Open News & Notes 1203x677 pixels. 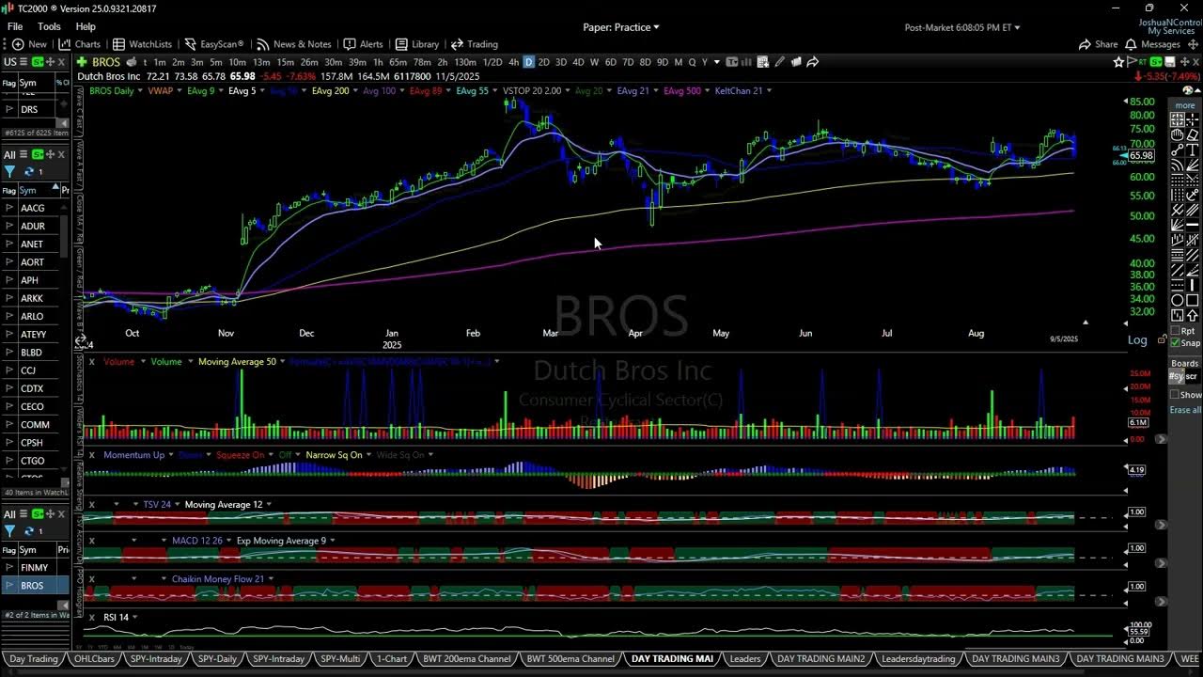[x=295, y=44]
